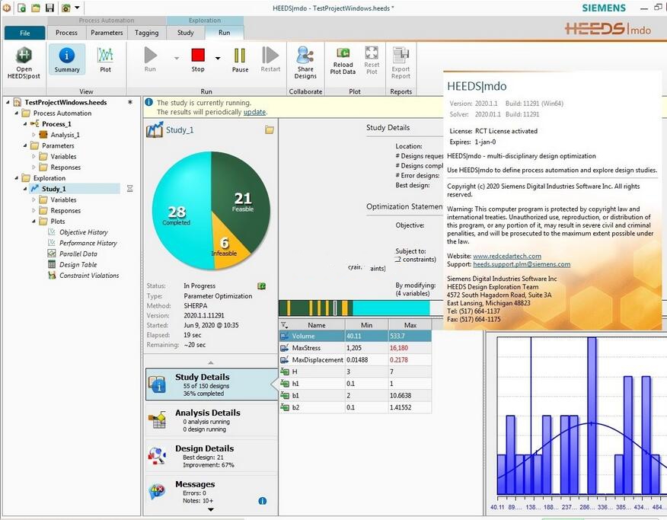The image size is (667, 520).
Task: Open the Design Table item
Action: click(x=78, y=264)
